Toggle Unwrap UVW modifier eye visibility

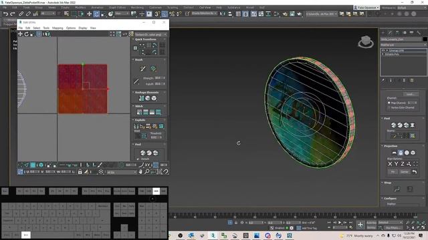[383, 51]
